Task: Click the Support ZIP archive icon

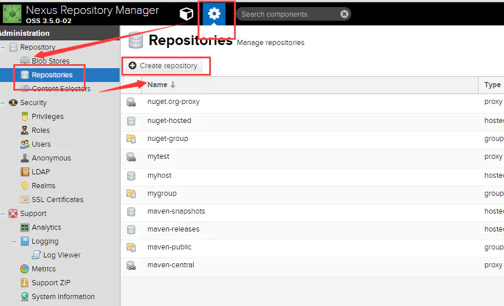Action: (x=24, y=282)
